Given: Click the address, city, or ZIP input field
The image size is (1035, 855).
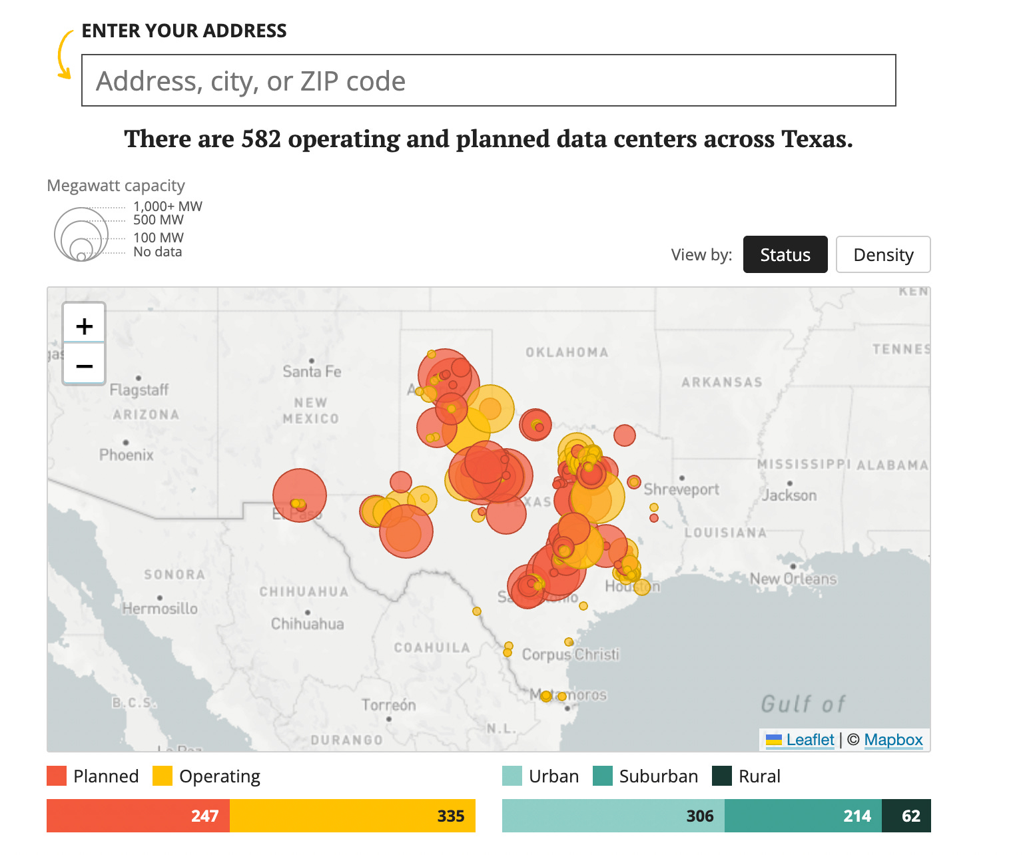Looking at the screenshot, I should 489,81.
